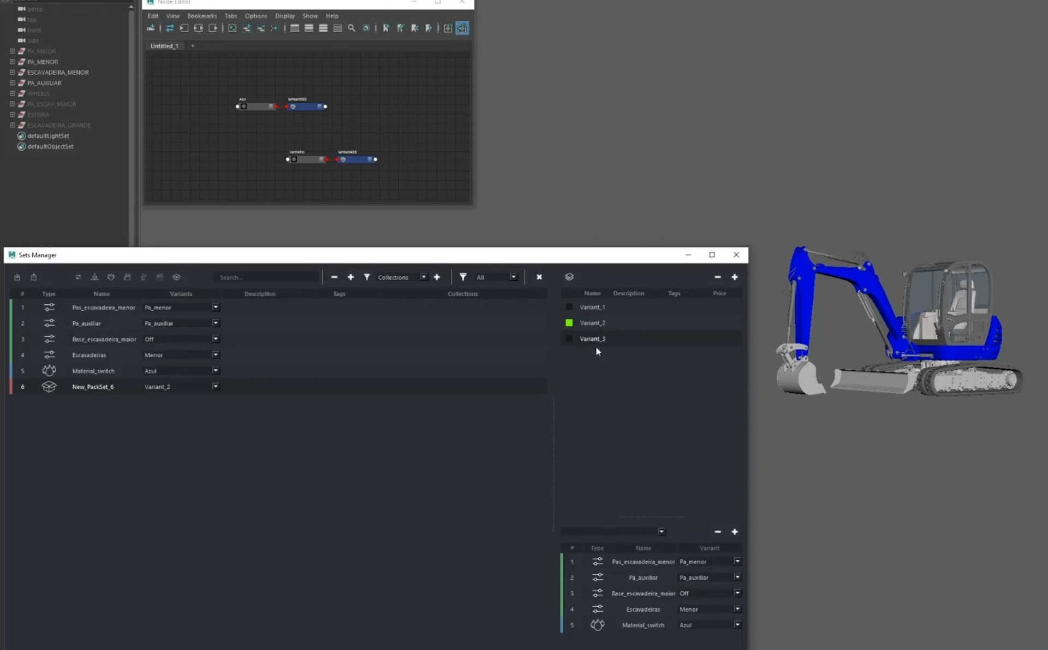Viewport: 1048px width, 650px height.
Task: Click the X clear filter button
Action: [x=539, y=277]
